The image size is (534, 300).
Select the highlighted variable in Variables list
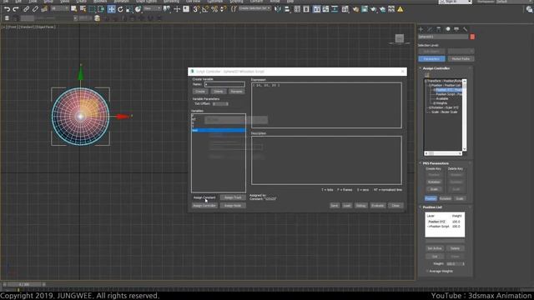[x=219, y=130]
